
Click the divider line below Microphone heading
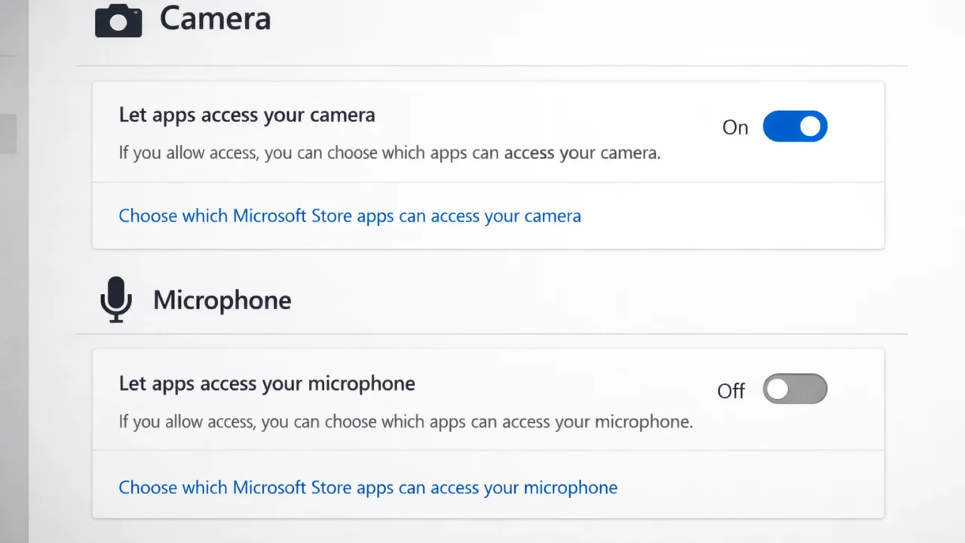tap(492, 333)
